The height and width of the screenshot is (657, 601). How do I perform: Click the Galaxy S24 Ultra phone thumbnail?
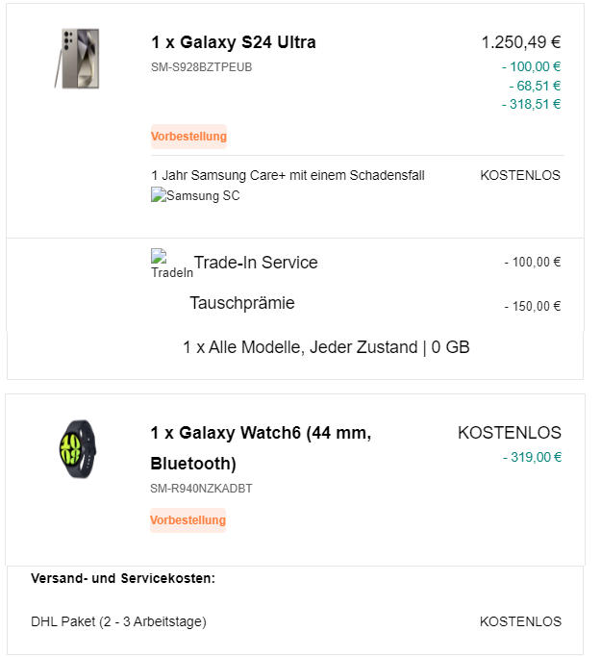click(x=76, y=59)
